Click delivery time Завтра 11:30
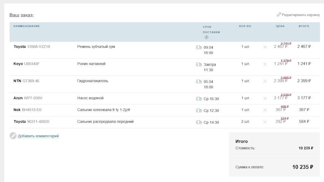Screen dimensions: 324x182 pos(210,67)
